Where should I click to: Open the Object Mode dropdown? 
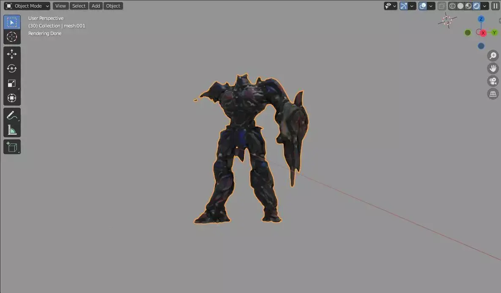click(x=27, y=6)
